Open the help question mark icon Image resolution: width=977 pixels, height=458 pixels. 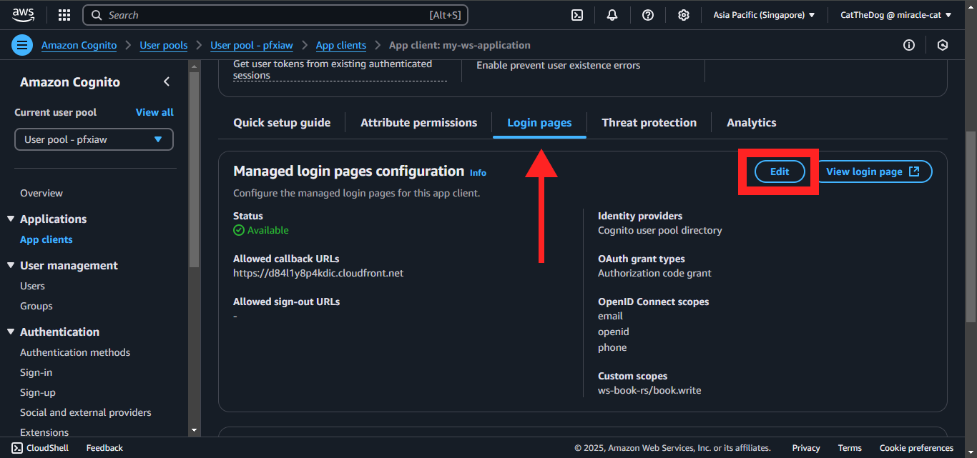pos(648,15)
